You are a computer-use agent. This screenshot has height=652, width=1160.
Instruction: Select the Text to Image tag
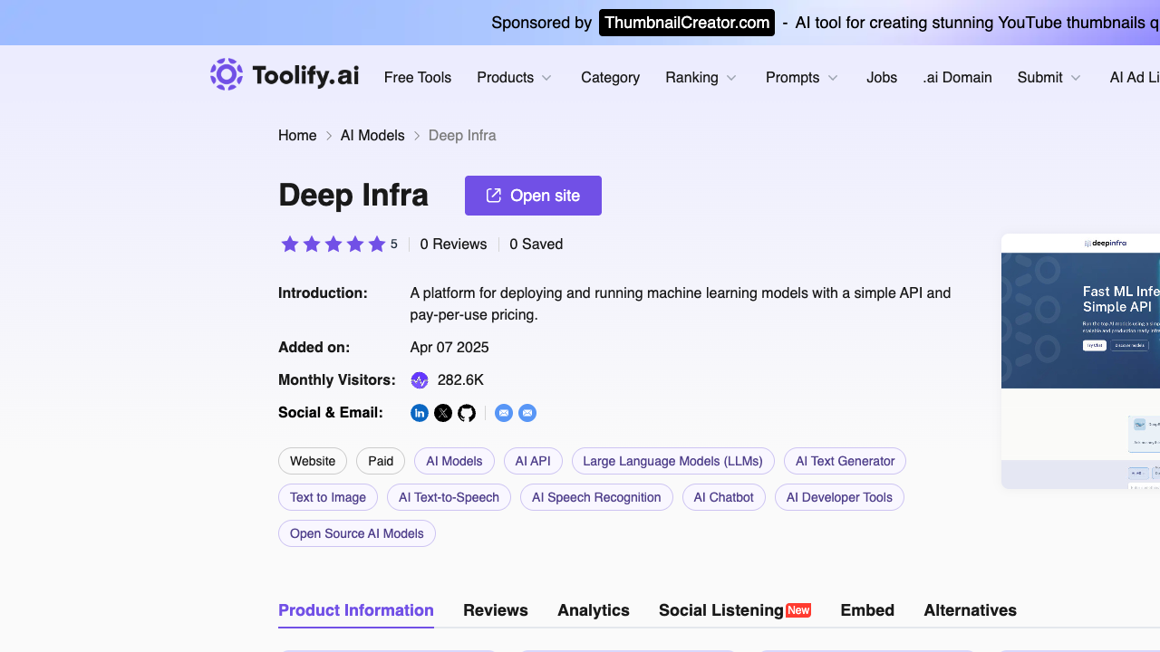point(328,497)
